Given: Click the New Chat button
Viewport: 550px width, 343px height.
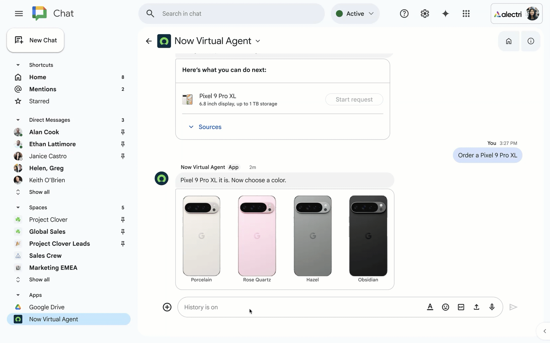Looking at the screenshot, I should tap(36, 40).
